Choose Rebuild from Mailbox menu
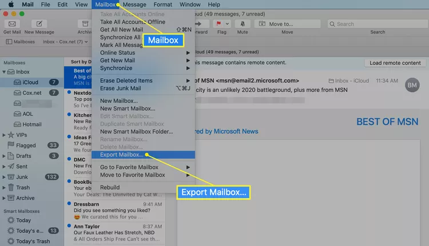 tap(143, 187)
